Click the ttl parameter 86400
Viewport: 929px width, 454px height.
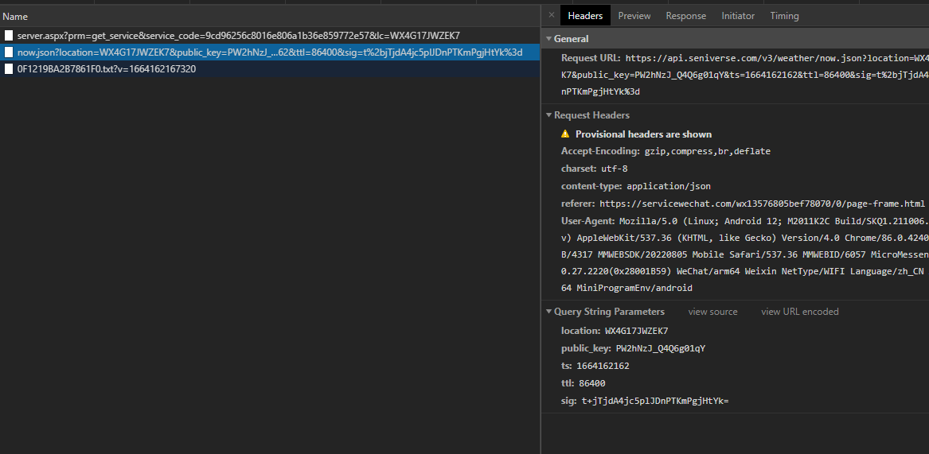tap(592, 383)
